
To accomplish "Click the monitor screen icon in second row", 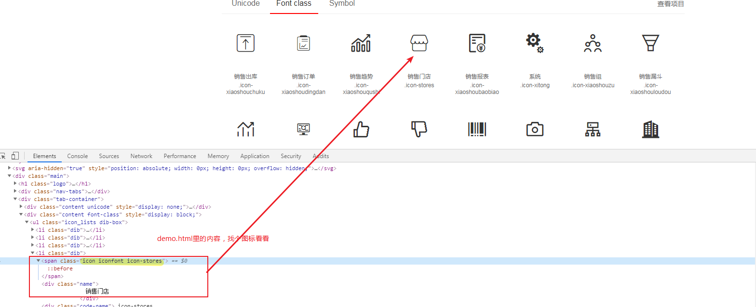I will point(304,129).
